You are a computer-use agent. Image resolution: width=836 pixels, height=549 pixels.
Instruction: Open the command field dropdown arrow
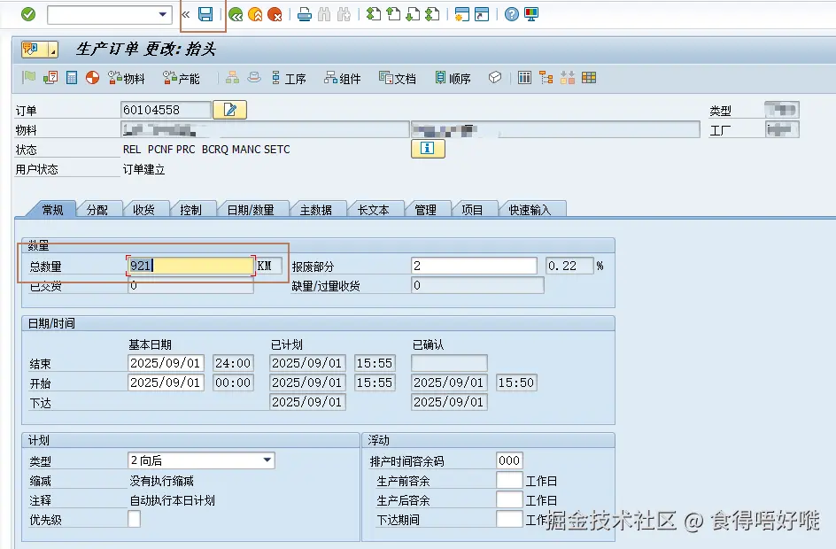pyautogui.click(x=163, y=14)
